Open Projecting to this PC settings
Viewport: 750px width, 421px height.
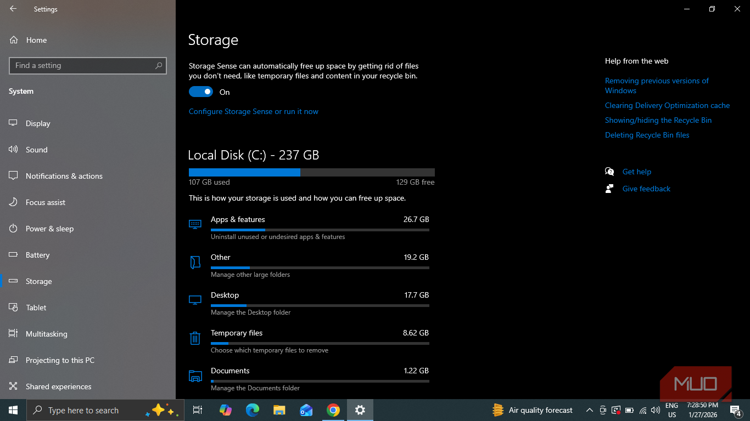tap(88, 360)
